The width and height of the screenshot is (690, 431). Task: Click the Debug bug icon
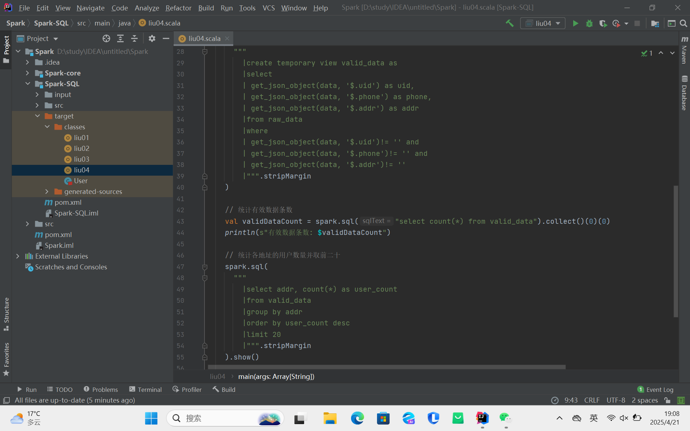coord(589,23)
